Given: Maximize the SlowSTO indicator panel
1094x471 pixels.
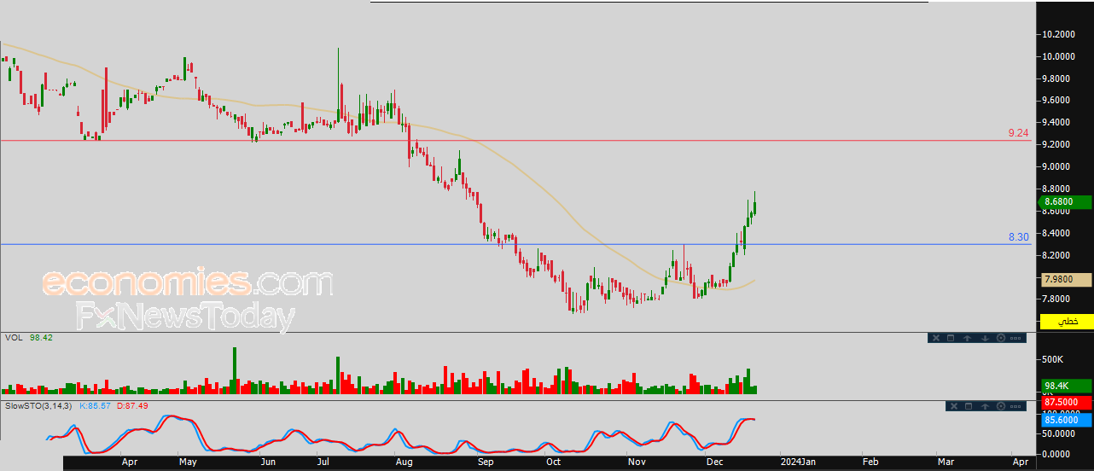Looking at the screenshot, I should pyautogui.click(x=969, y=406).
